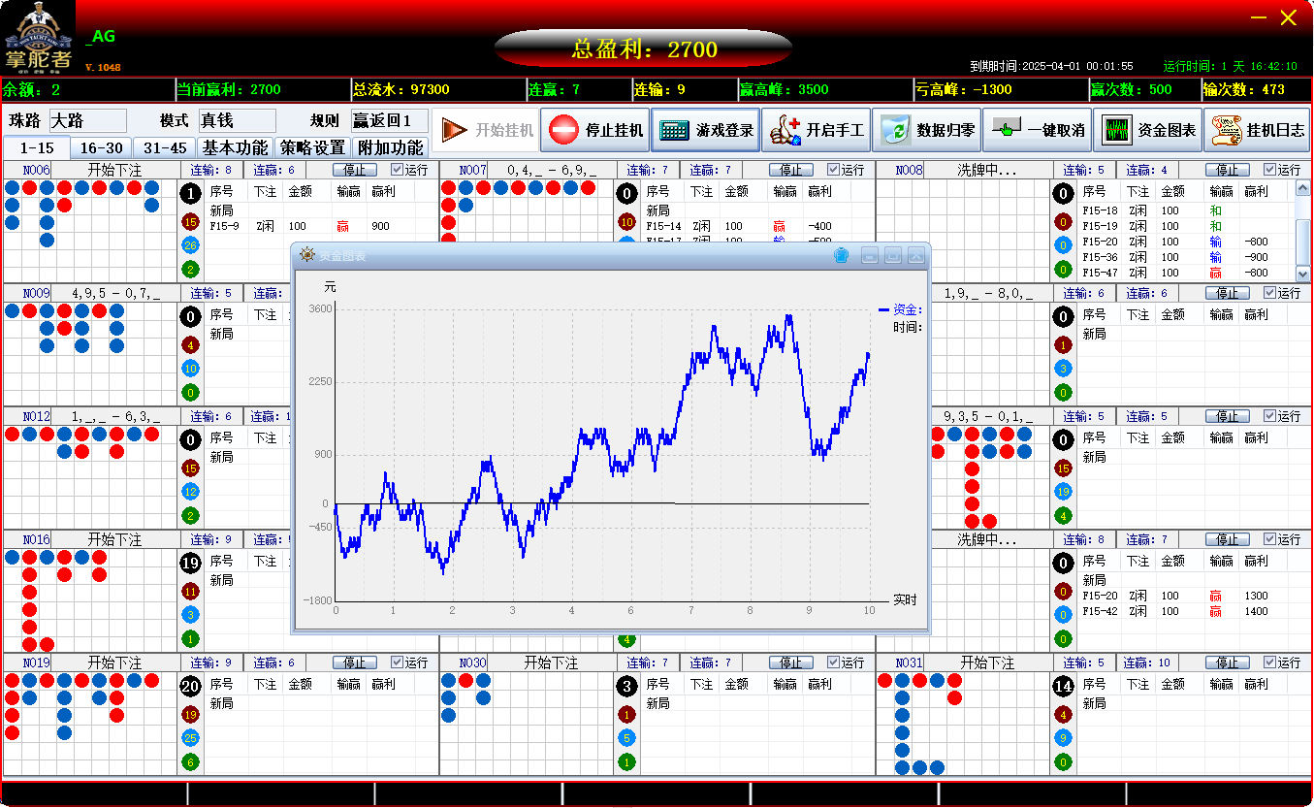Click the blue shirt skin icon in chart window
This screenshot has height=808, width=1314.
coord(842,255)
